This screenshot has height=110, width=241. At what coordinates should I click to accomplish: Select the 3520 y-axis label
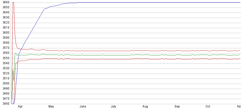point(5,73)
